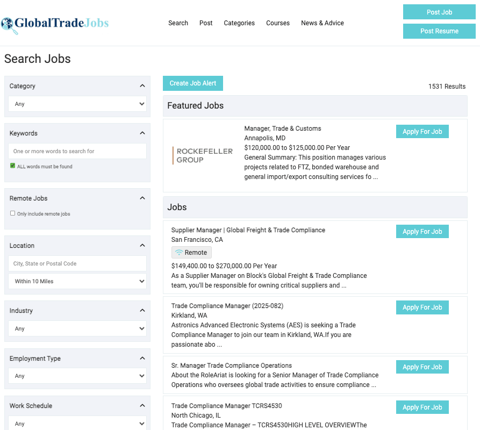Click Create Job Alert button
Image resolution: width=480 pixels, height=430 pixels.
click(193, 83)
